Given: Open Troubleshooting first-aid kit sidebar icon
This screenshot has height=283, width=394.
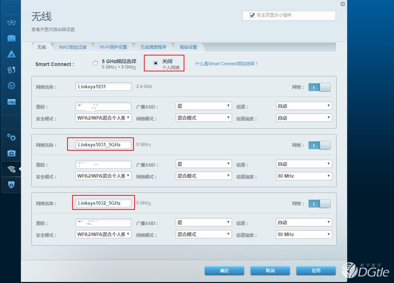Looking at the screenshot, I should coord(12,153).
